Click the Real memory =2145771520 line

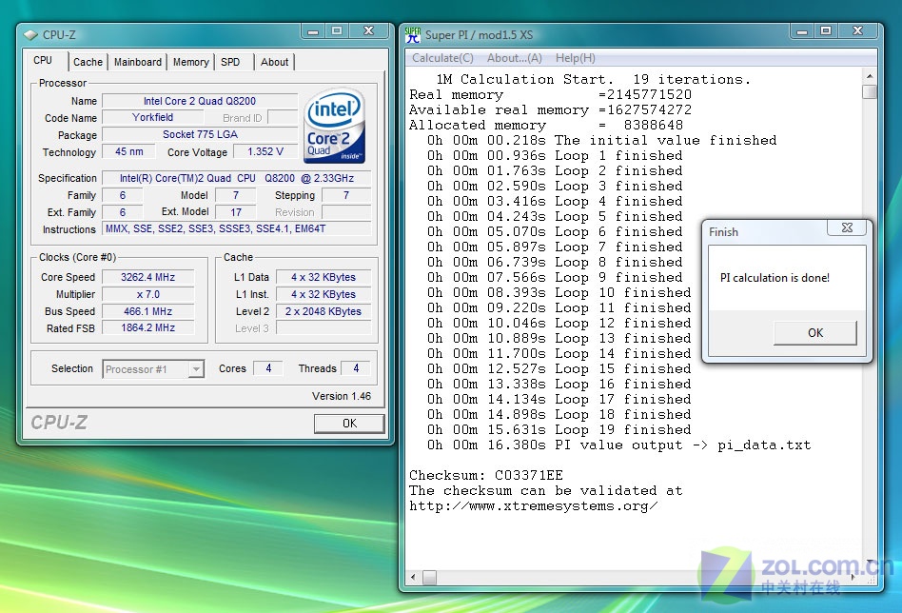point(551,95)
